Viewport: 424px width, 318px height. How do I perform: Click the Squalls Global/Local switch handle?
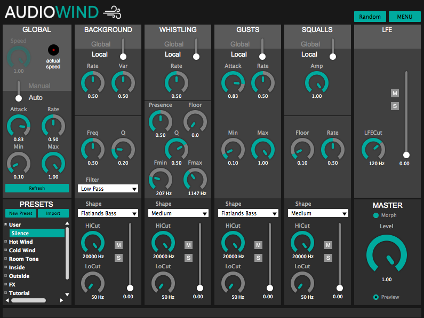pyautogui.click(x=333, y=57)
